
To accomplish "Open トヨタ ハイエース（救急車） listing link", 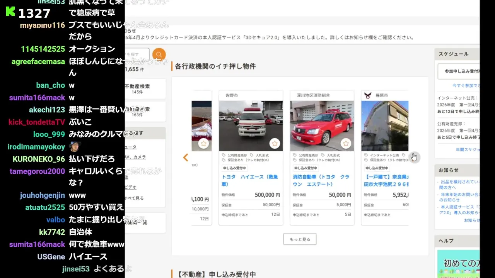I will (250, 180).
